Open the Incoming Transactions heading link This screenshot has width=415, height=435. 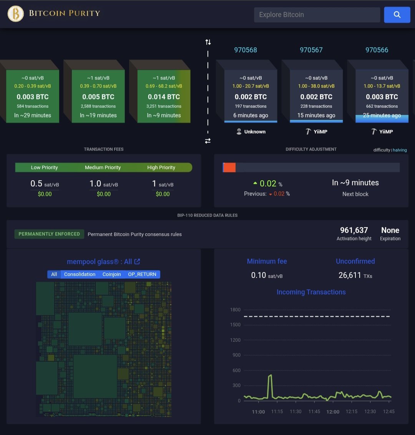(x=311, y=292)
